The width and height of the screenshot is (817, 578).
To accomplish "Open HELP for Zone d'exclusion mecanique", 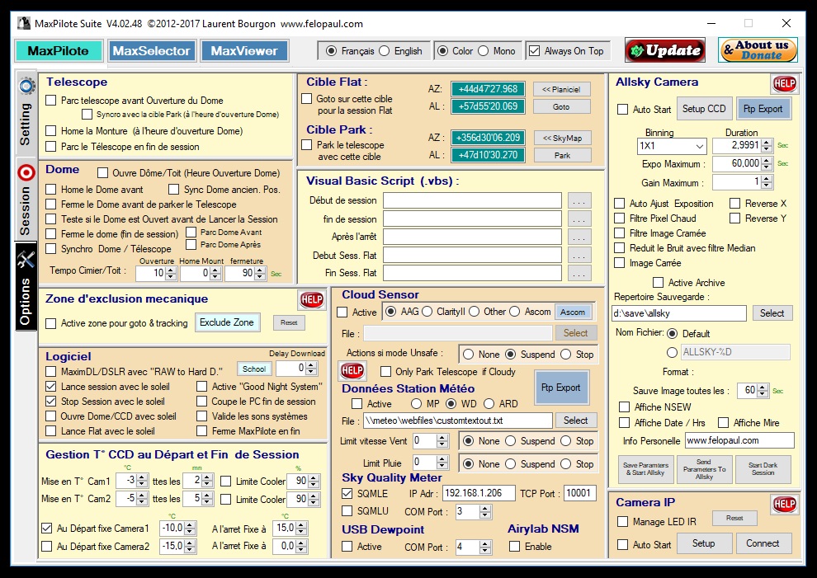I will 312,299.
